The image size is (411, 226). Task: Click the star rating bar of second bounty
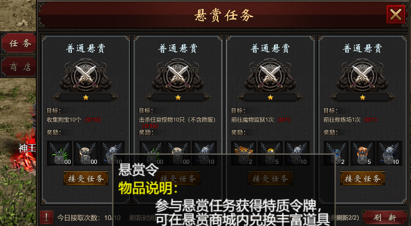tap(178, 98)
